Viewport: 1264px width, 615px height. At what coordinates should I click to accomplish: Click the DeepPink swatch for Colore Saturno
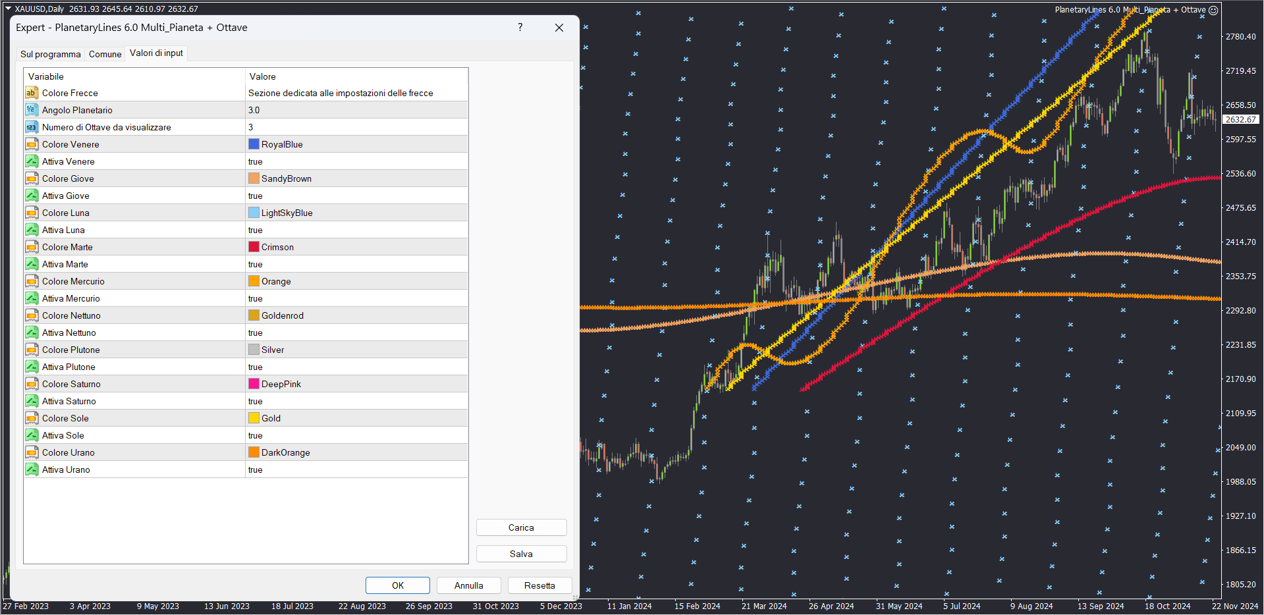(x=254, y=384)
